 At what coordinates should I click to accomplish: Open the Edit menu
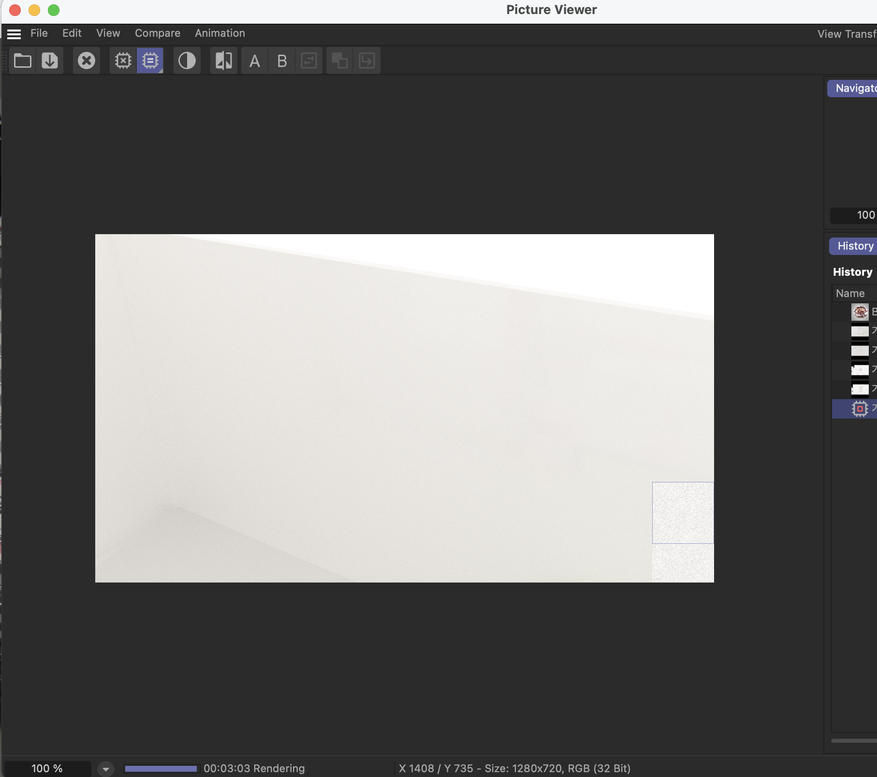tap(72, 33)
